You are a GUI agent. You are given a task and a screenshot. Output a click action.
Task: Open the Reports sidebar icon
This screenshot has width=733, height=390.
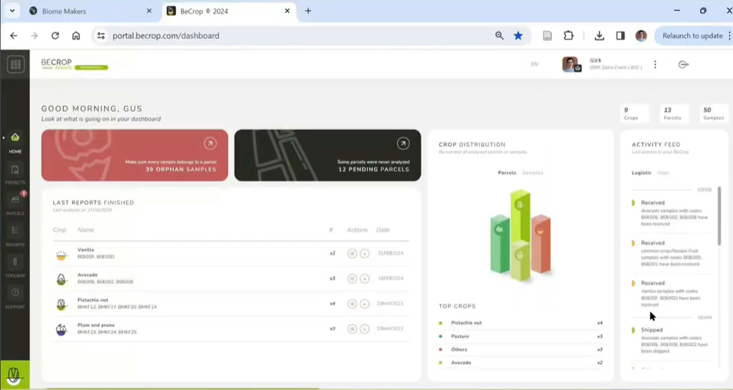tap(14, 233)
